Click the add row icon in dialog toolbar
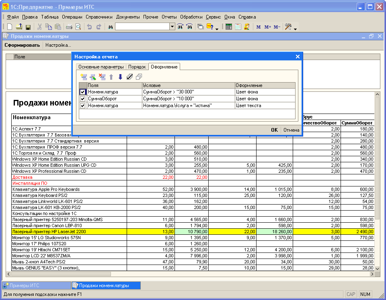This screenshot has height=300, width=386. tap(84, 77)
